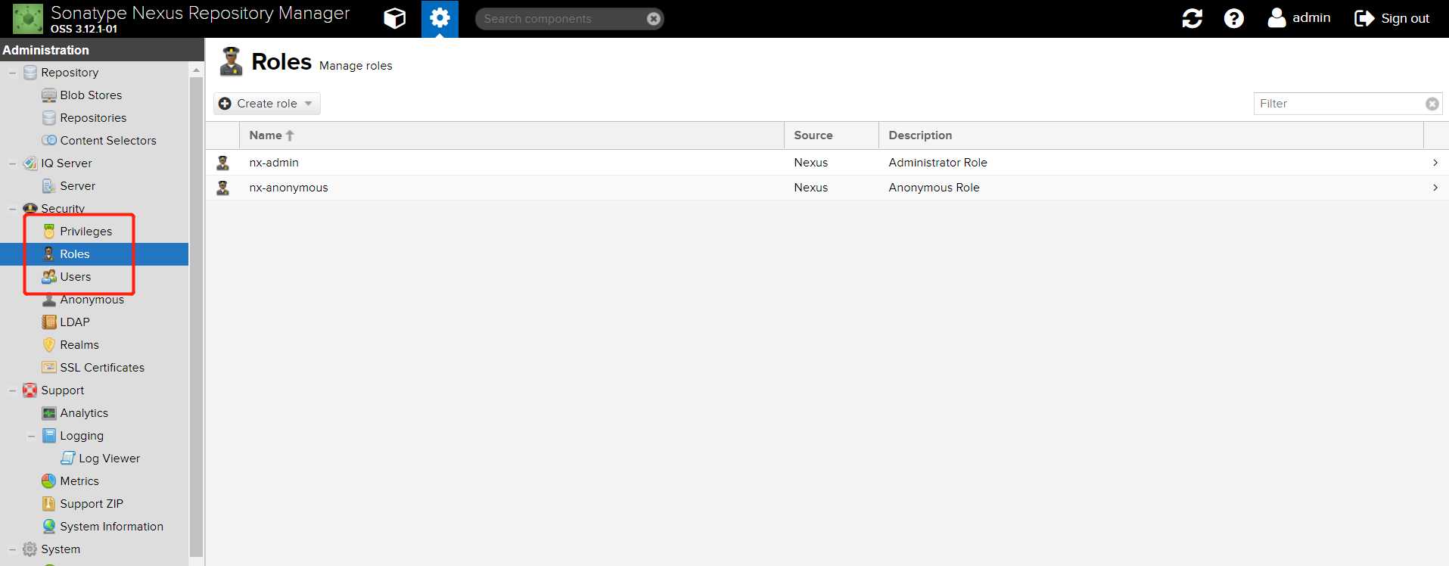Click the sidebar vertical scrollbar
Screen dimensions: 1449x566
click(x=197, y=316)
